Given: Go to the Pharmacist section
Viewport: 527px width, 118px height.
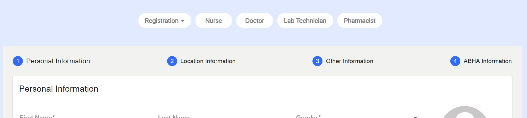Looking at the screenshot, I should click(360, 21).
